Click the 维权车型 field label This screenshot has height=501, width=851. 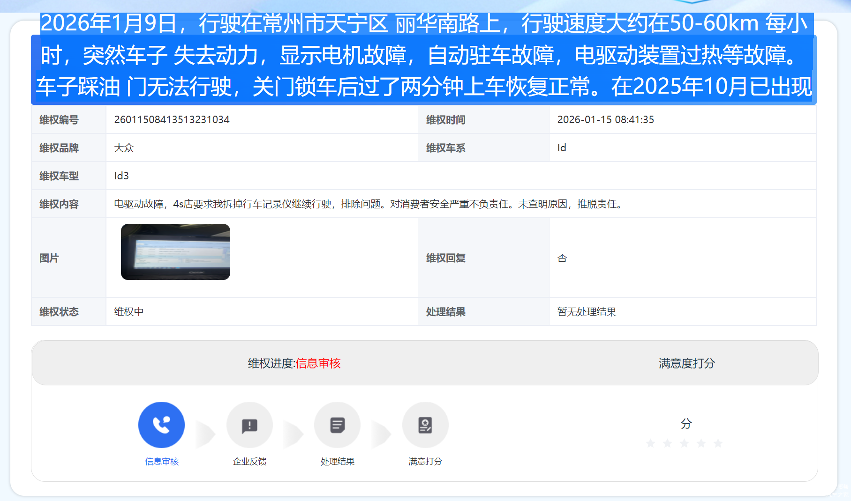click(59, 176)
